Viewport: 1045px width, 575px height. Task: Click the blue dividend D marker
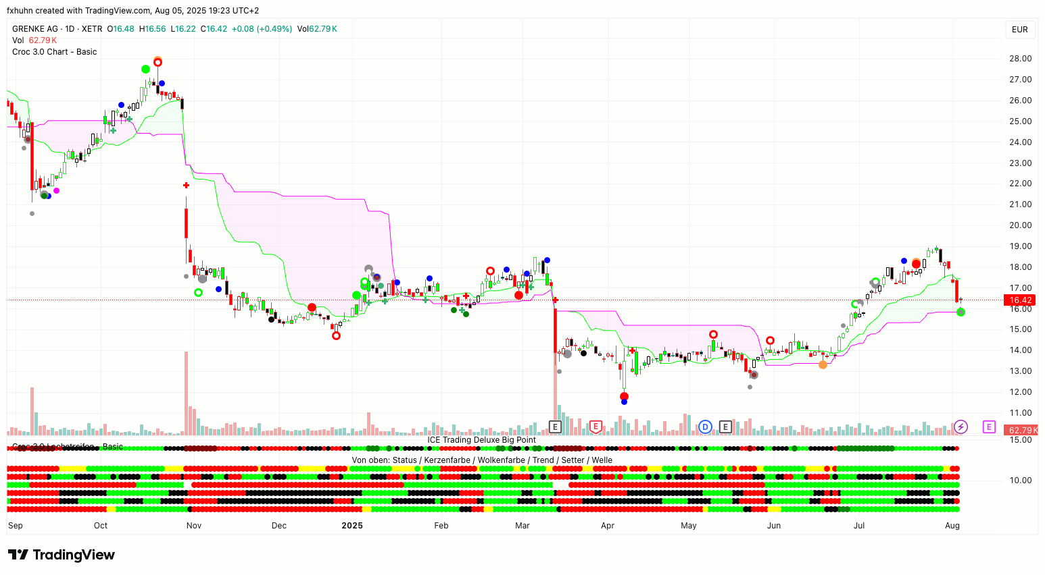click(705, 427)
